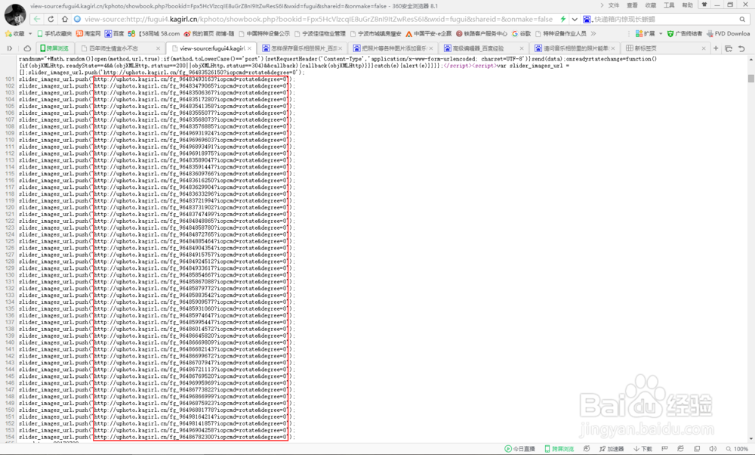Viewport: 755px width, 455px height.
Task: Switch to the 请问音乐相册里的照片能单 tab
Action: click(574, 48)
